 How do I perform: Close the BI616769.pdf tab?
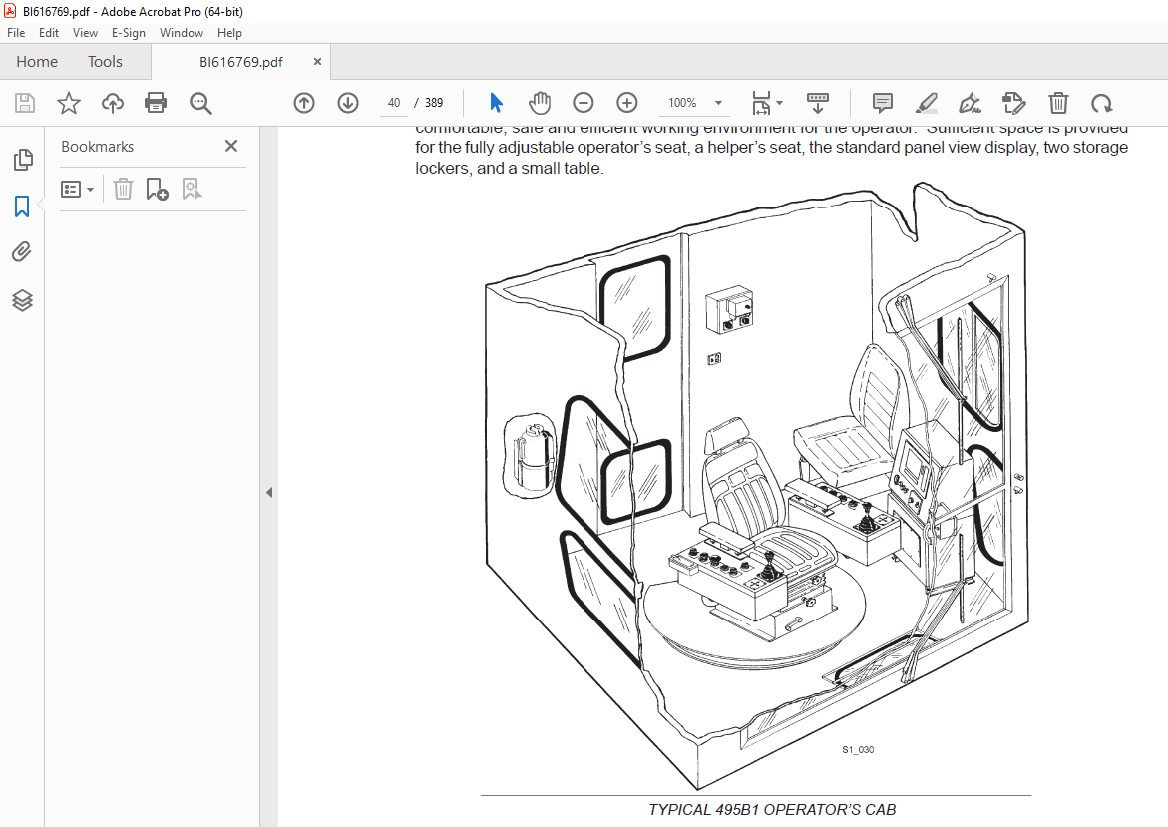pos(317,62)
